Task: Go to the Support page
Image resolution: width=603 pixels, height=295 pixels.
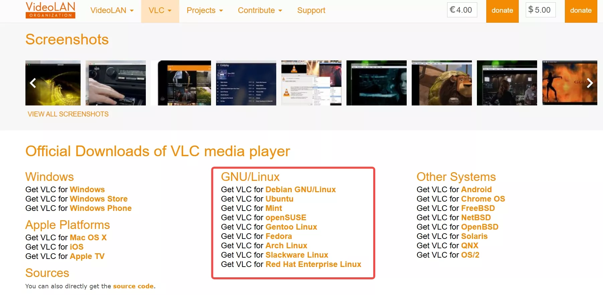Action: pyautogui.click(x=311, y=10)
